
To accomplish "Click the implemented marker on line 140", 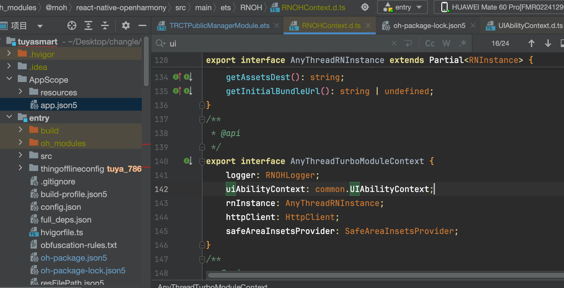I will click(x=188, y=161).
